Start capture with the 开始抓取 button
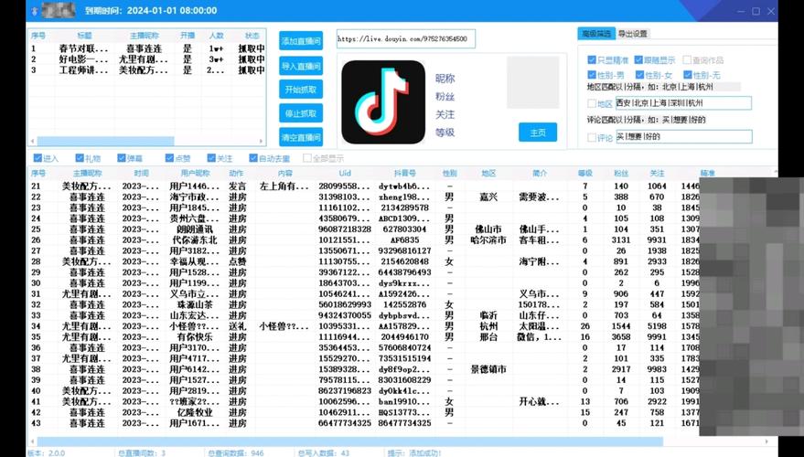This screenshot has width=804, height=457. click(301, 90)
